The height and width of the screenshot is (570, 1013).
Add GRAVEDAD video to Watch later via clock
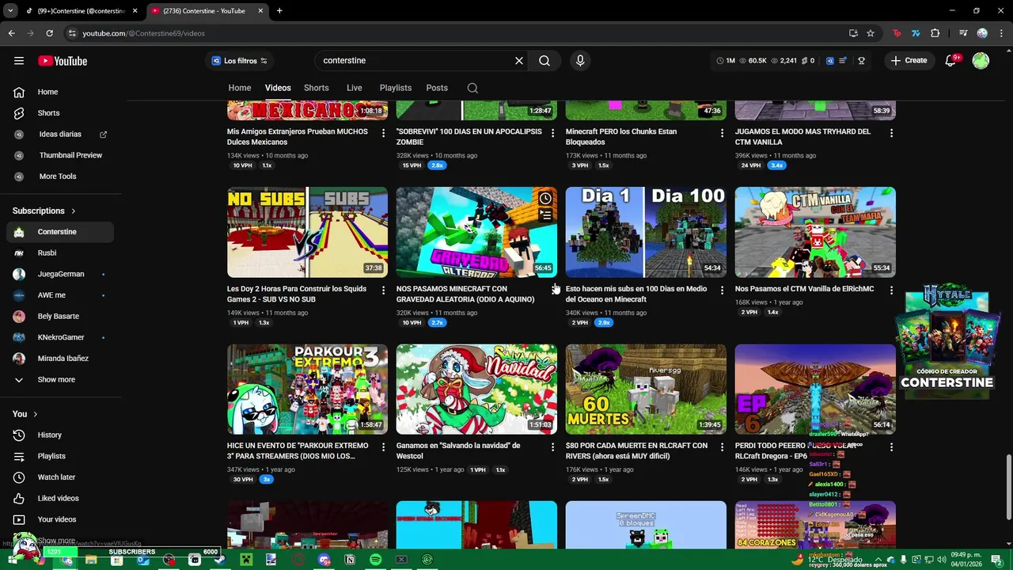point(545,199)
